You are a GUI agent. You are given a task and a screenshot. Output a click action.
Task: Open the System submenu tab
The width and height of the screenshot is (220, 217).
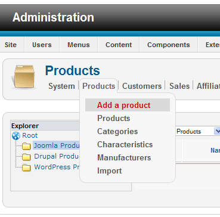coord(61,86)
